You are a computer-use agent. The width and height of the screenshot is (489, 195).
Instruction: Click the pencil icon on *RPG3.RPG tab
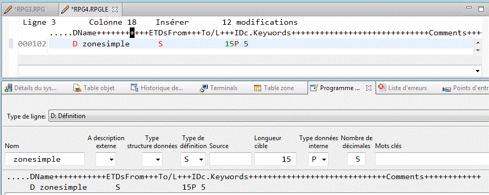[x=8, y=9]
